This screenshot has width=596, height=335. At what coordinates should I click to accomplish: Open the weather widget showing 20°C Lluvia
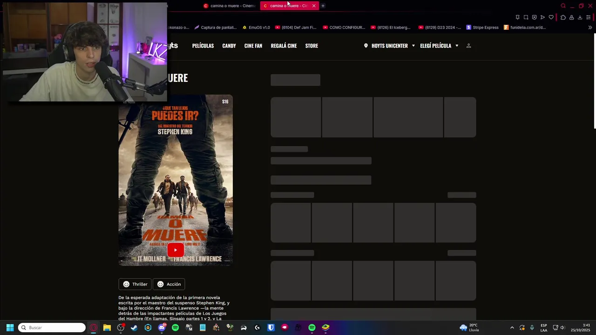(x=469, y=328)
